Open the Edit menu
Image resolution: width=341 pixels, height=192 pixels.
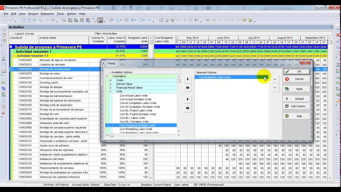[14, 14]
